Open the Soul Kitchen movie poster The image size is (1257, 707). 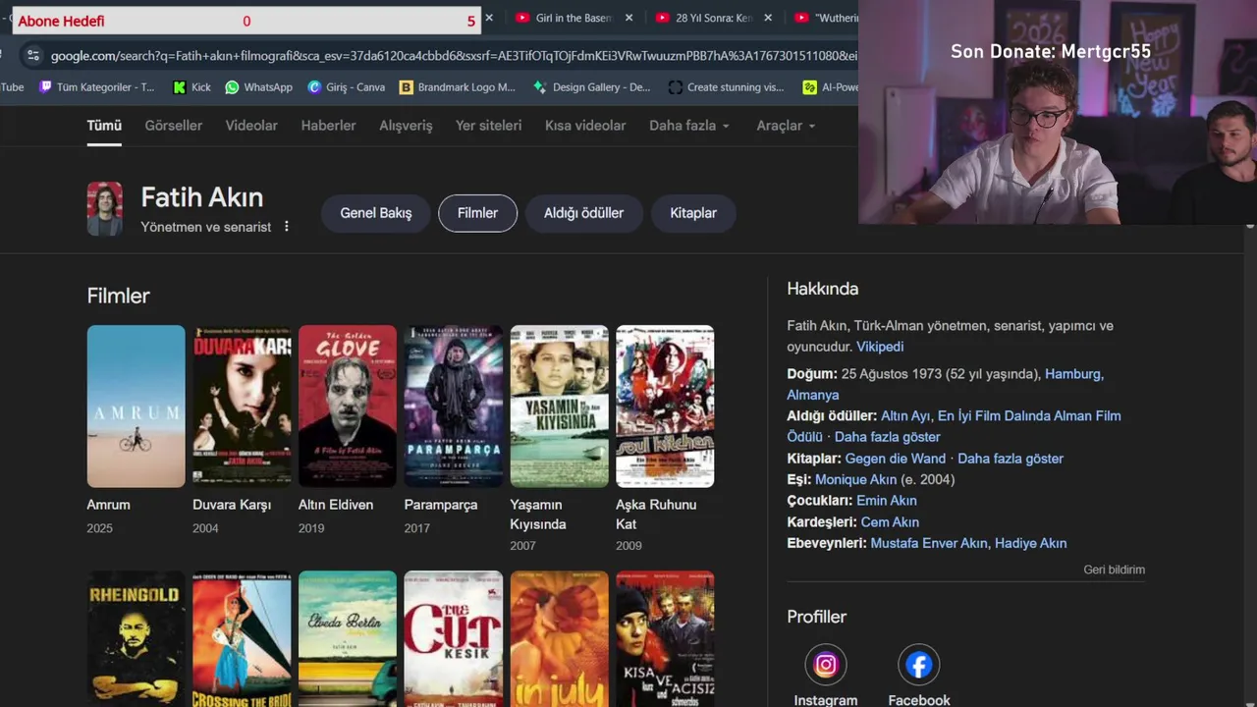click(x=665, y=407)
